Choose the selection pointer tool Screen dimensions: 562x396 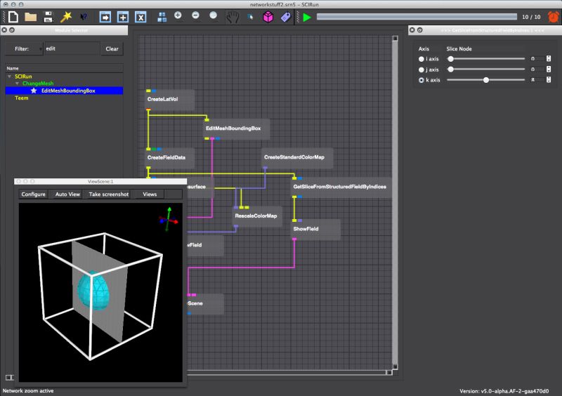[x=250, y=17]
